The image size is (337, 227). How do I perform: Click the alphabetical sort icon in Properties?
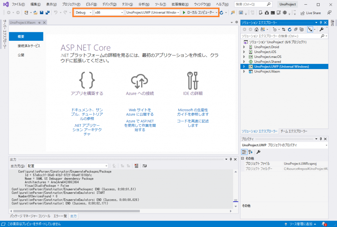pyautogui.click(x=251, y=152)
